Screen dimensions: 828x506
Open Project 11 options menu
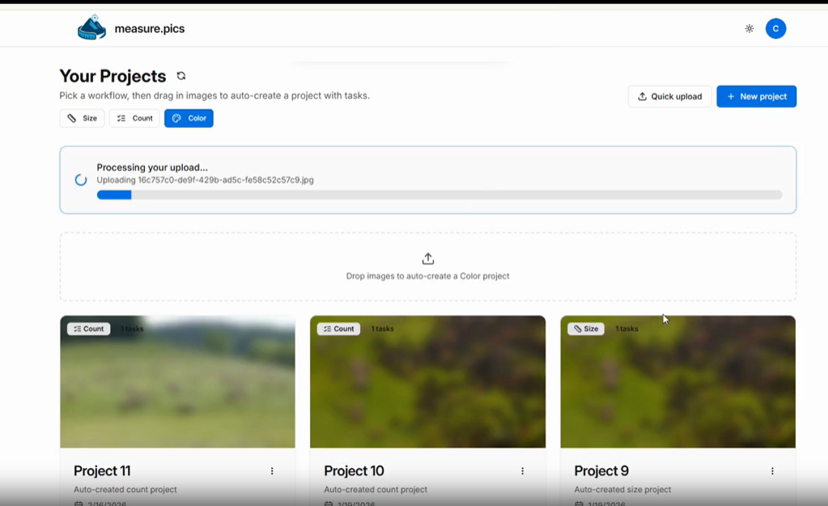click(272, 470)
